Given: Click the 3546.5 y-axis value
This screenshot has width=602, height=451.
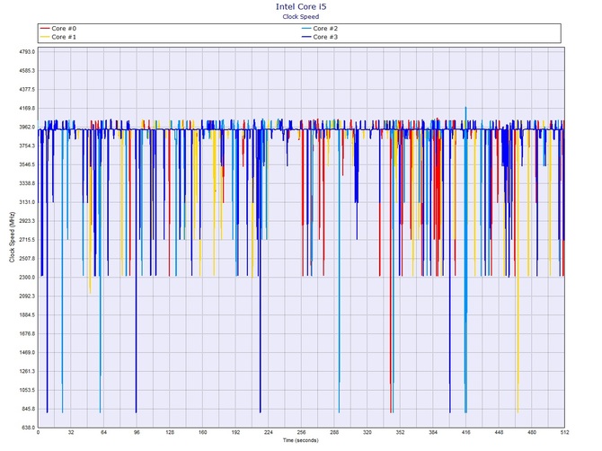Looking at the screenshot, I should coord(27,164).
